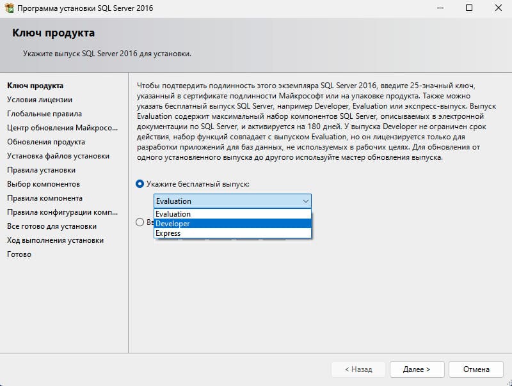
Task: Select the Обновления продукта step
Action: click(x=46, y=142)
